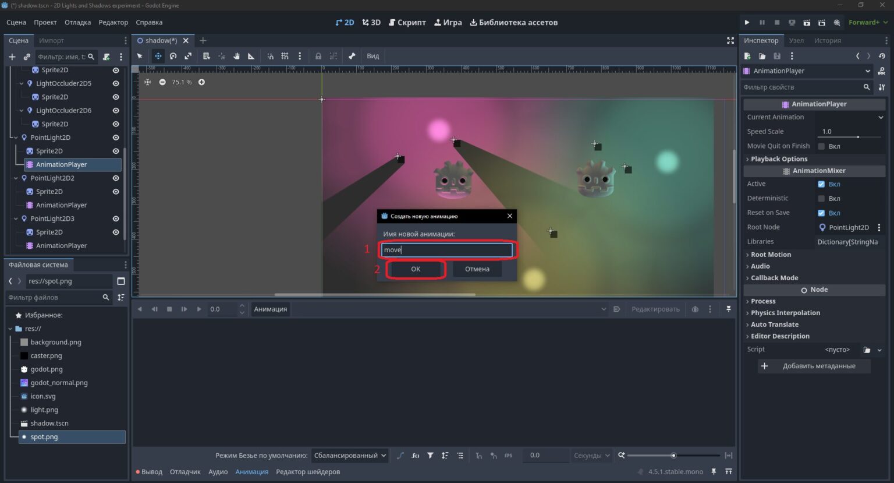Screen dimensions: 894x483
Task: Activate the Scale Mode tool
Action: [x=188, y=56]
